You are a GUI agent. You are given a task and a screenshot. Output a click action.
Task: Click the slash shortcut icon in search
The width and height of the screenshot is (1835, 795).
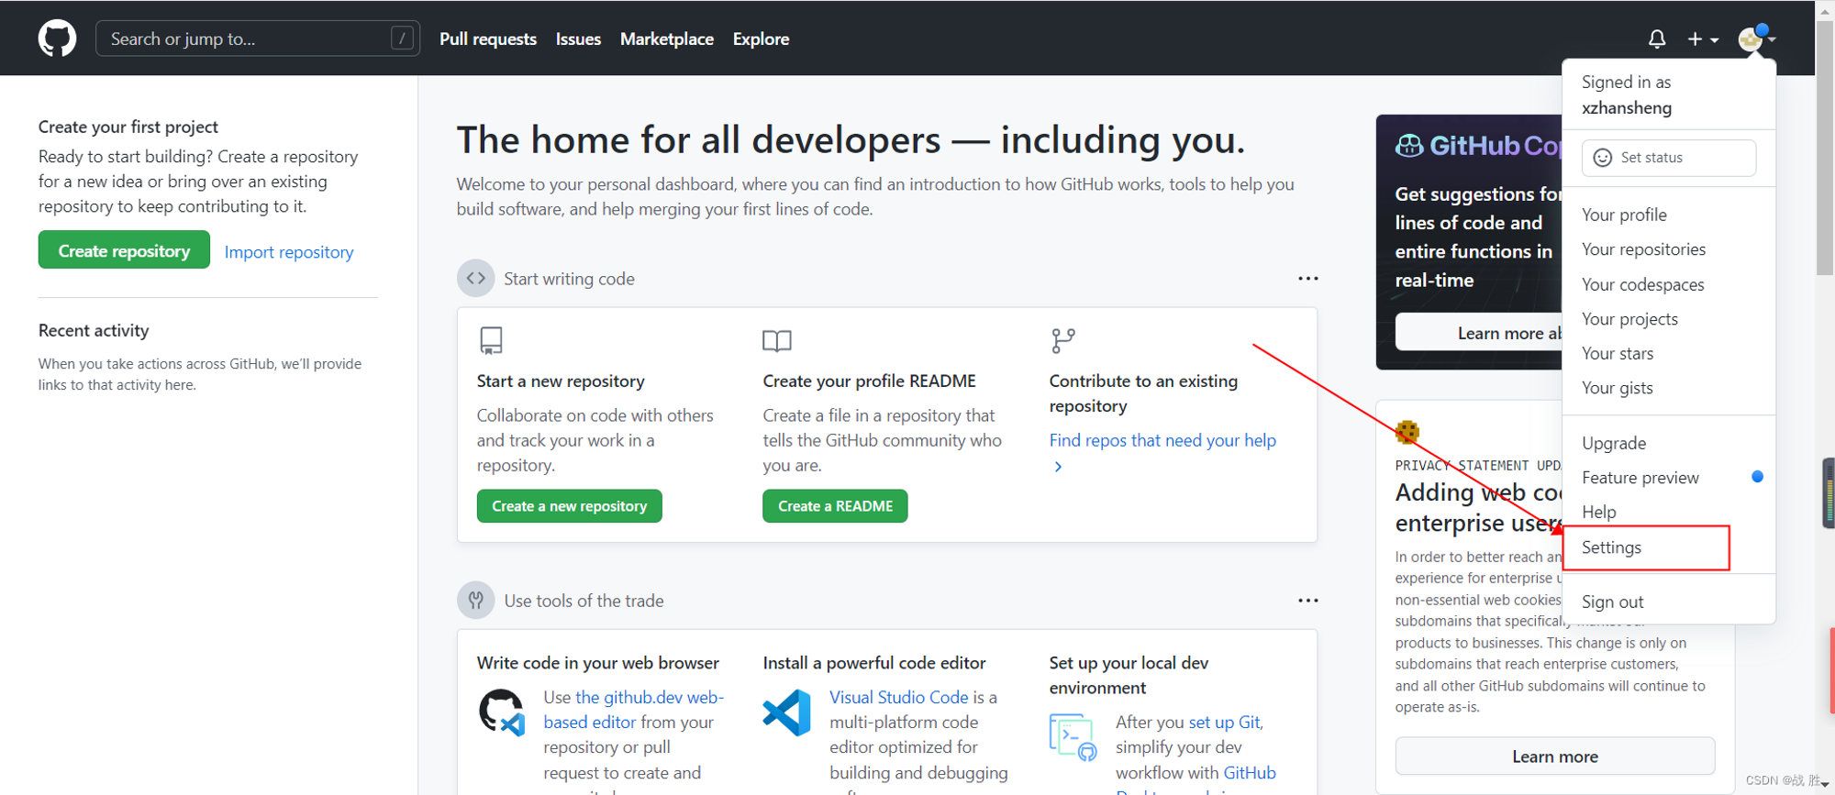(x=401, y=39)
